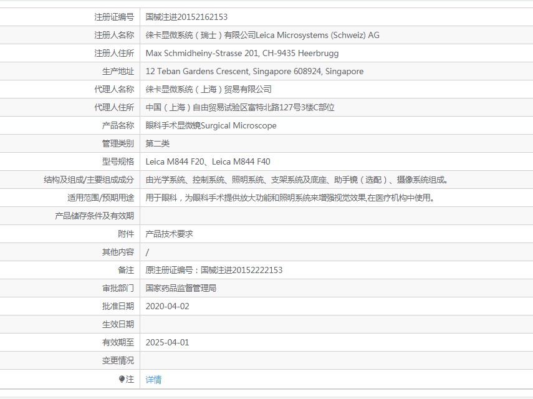Select address Max Schmidheiny-Strasse 201, CH-9435 Heerbrugg
The width and height of the screenshot is (533, 399).
242,53
